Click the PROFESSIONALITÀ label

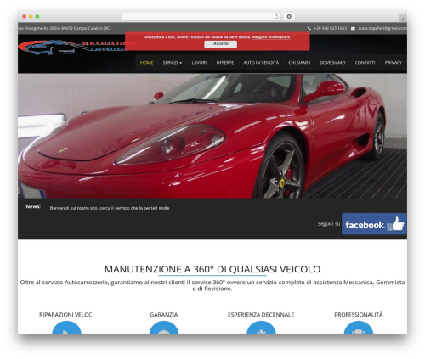pos(359,315)
